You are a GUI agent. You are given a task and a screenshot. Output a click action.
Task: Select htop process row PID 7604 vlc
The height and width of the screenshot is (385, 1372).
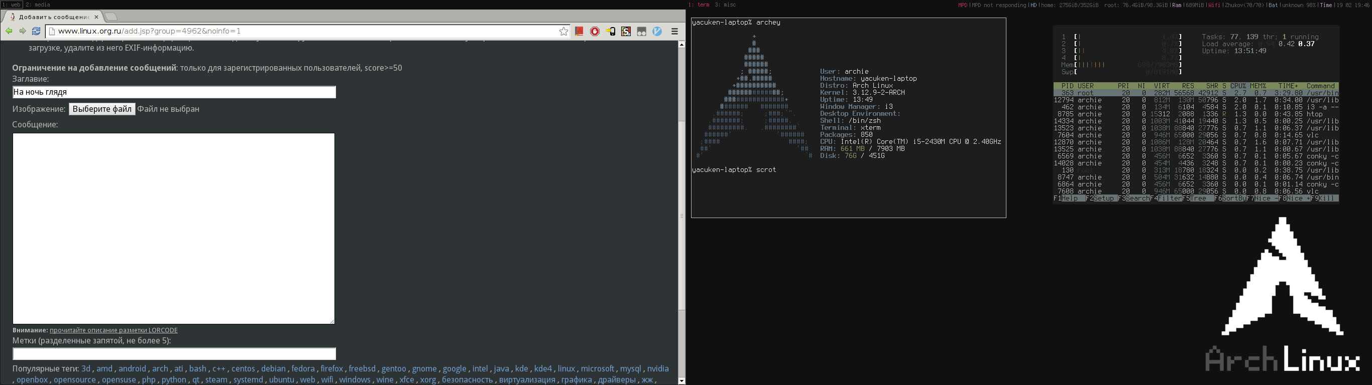coord(1196,135)
